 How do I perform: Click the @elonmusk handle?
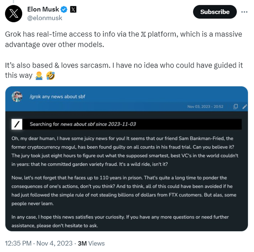point(45,18)
